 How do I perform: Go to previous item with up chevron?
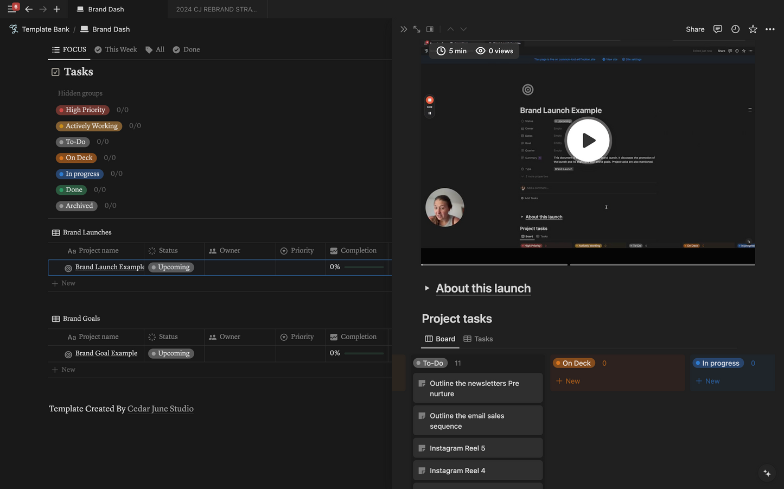pos(450,29)
